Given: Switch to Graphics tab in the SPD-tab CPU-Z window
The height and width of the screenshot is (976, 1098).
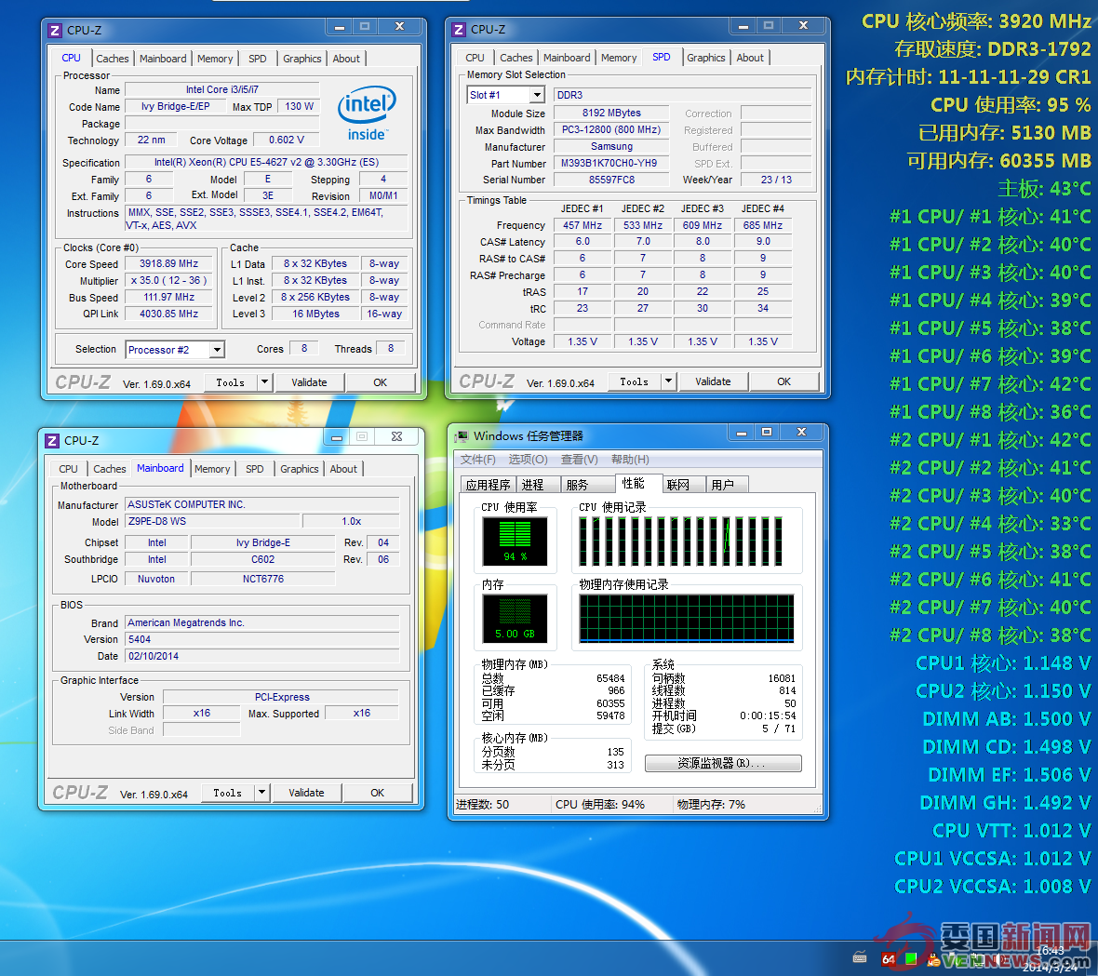Looking at the screenshot, I should [706, 58].
